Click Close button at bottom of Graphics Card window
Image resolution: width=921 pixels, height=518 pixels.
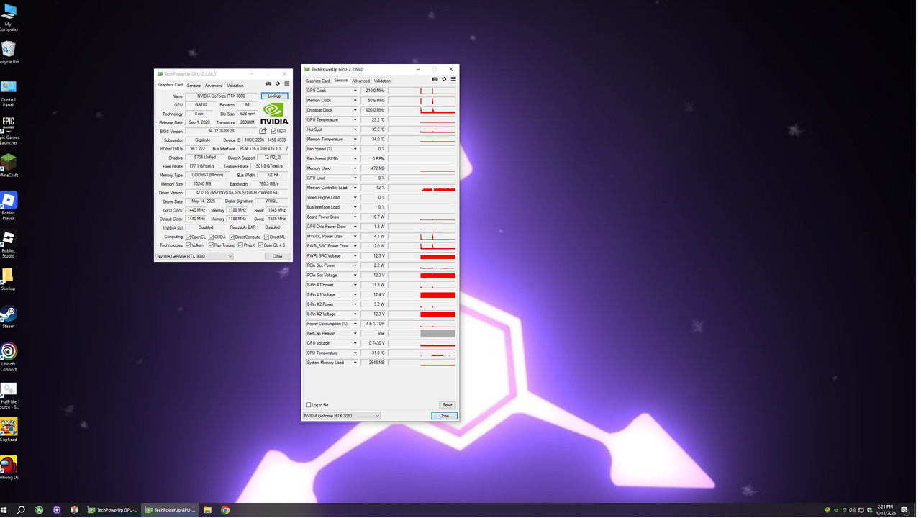(277, 256)
